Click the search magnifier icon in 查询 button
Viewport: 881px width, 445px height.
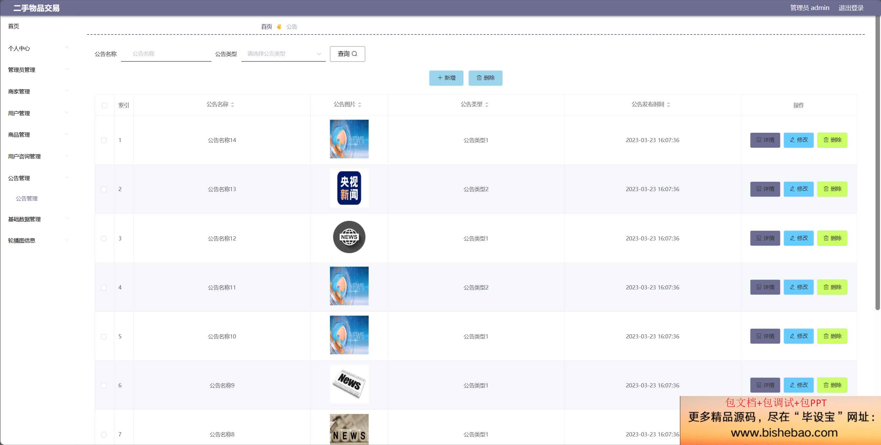coord(354,54)
